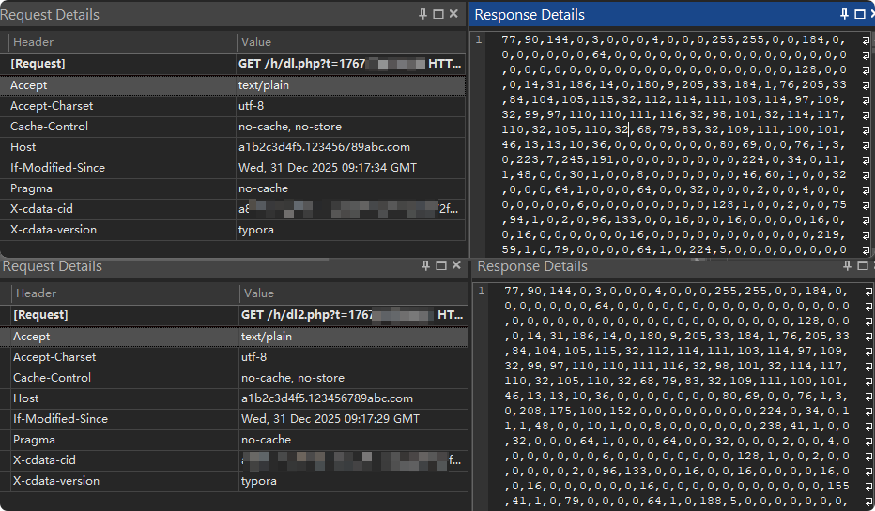This screenshot has height=511, width=875.
Task: Maximize the non-highlighted Response Details panel
Action: click(860, 266)
